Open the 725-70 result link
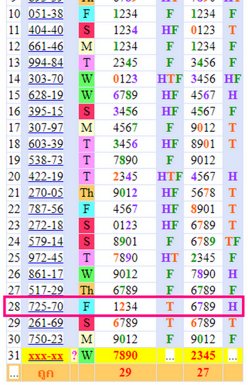 tap(46, 307)
